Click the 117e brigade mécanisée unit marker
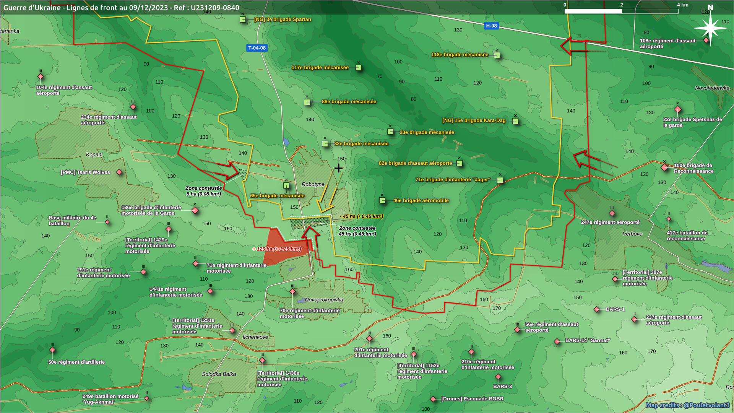734x413 pixels. 358,68
